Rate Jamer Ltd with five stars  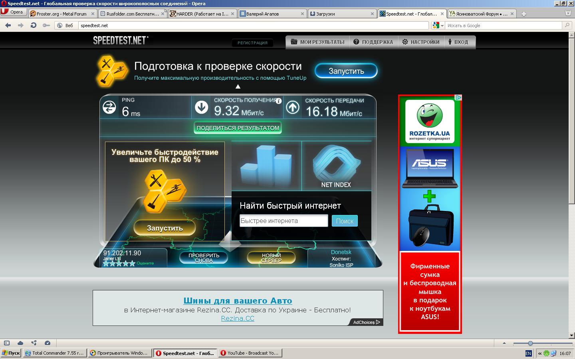point(132,263)
